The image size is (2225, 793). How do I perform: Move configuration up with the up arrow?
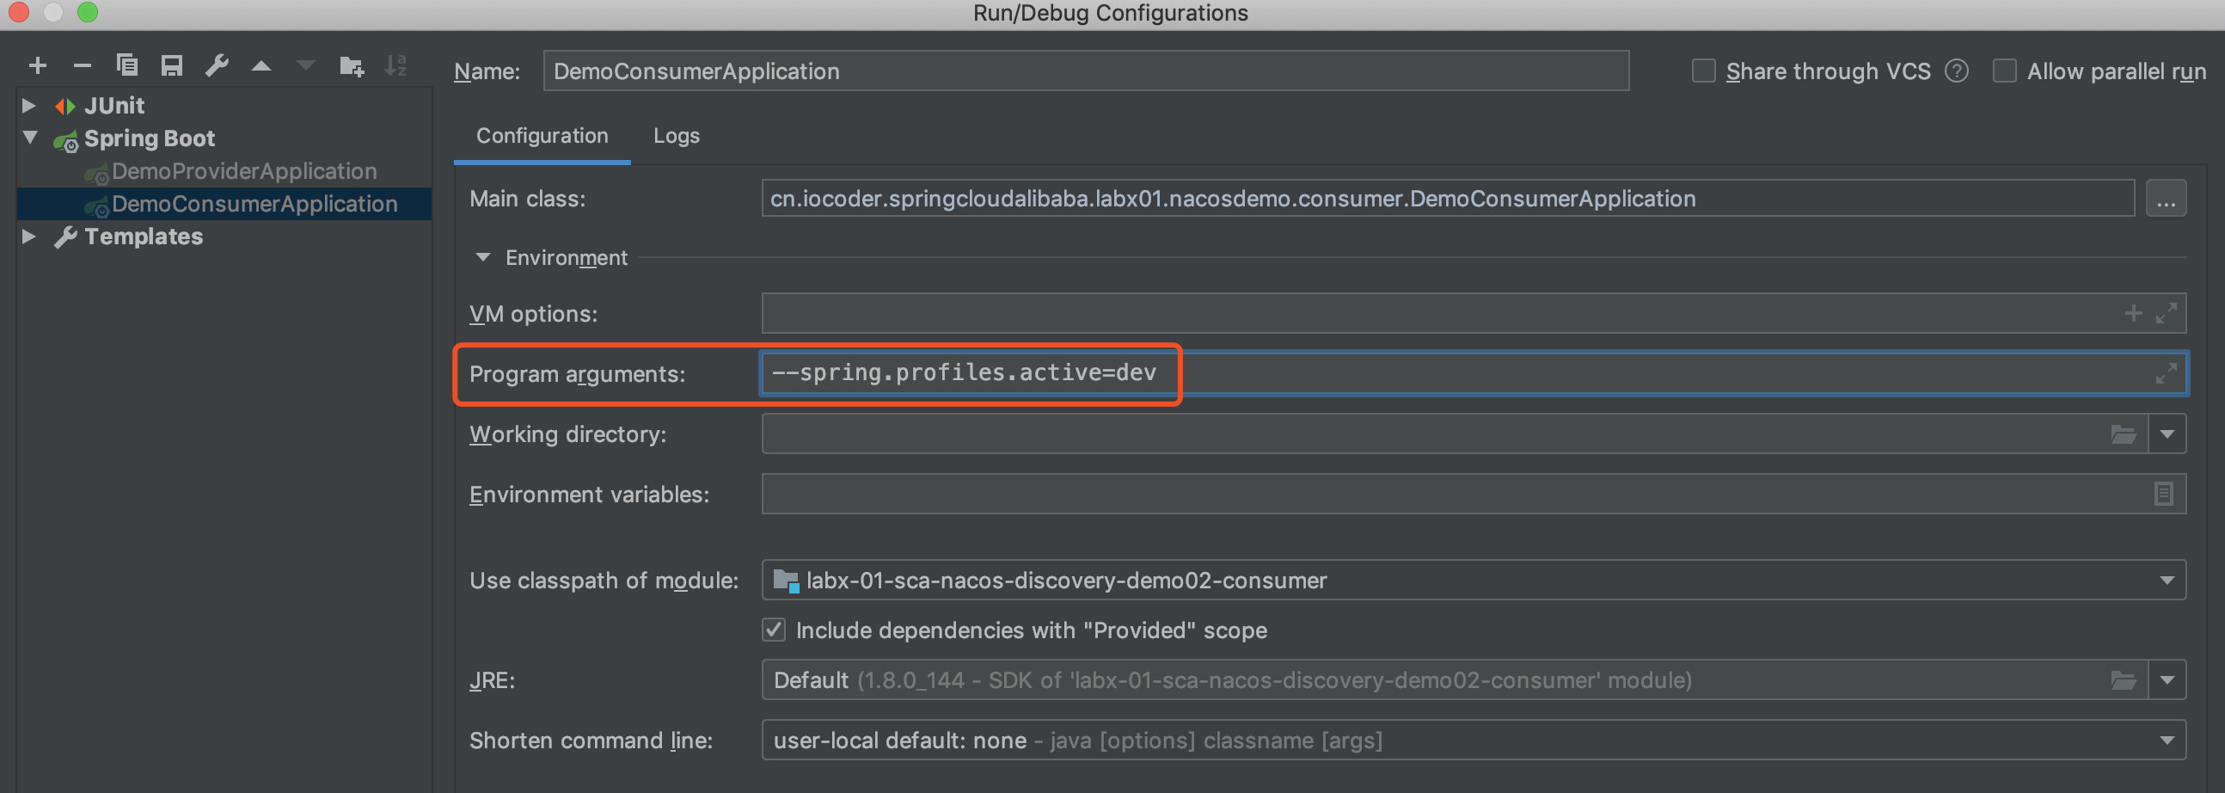click(261, 65)
